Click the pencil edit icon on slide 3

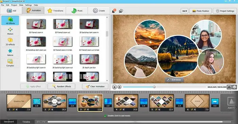[x=85, y=109]
